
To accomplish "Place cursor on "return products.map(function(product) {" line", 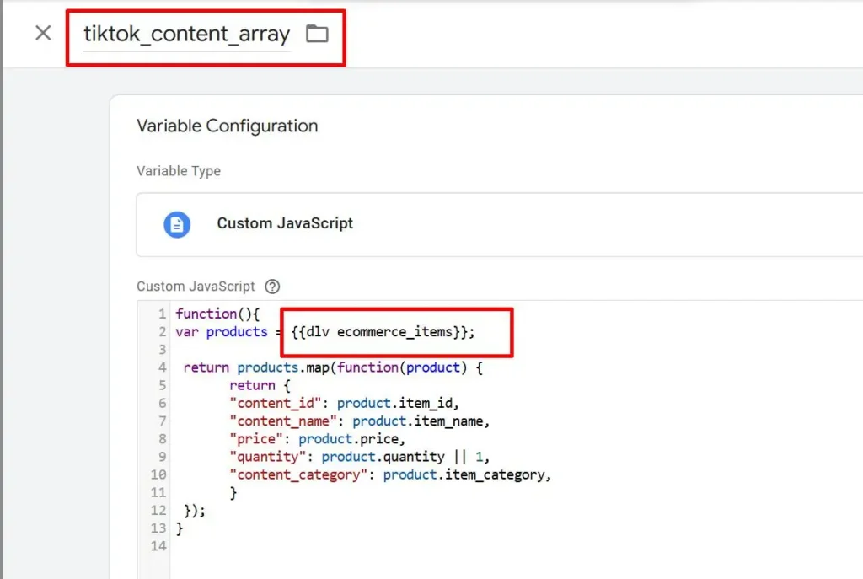I will [x=333, y=367].
